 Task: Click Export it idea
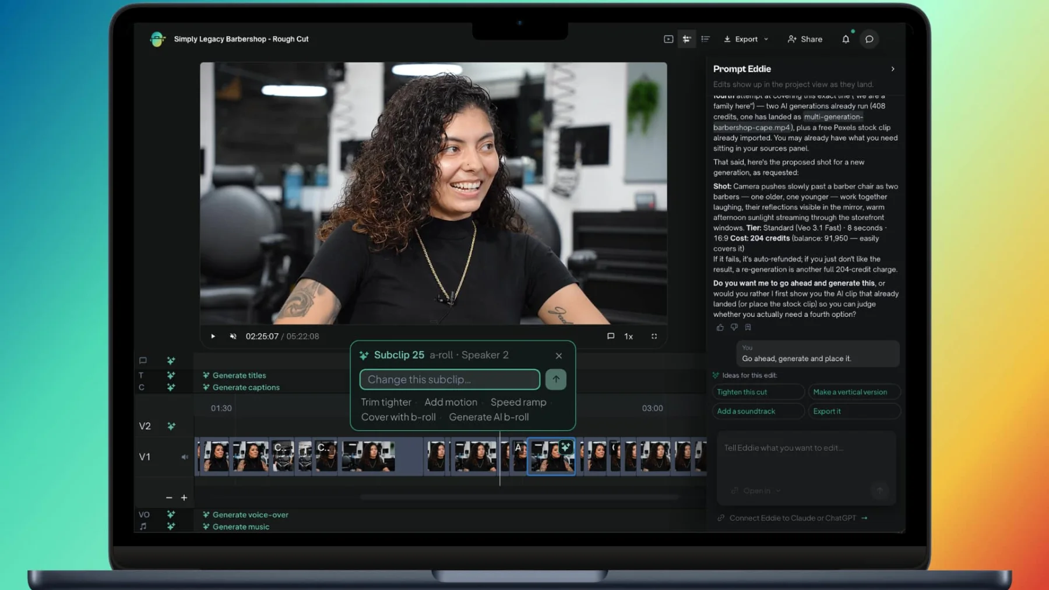point(854,411)
